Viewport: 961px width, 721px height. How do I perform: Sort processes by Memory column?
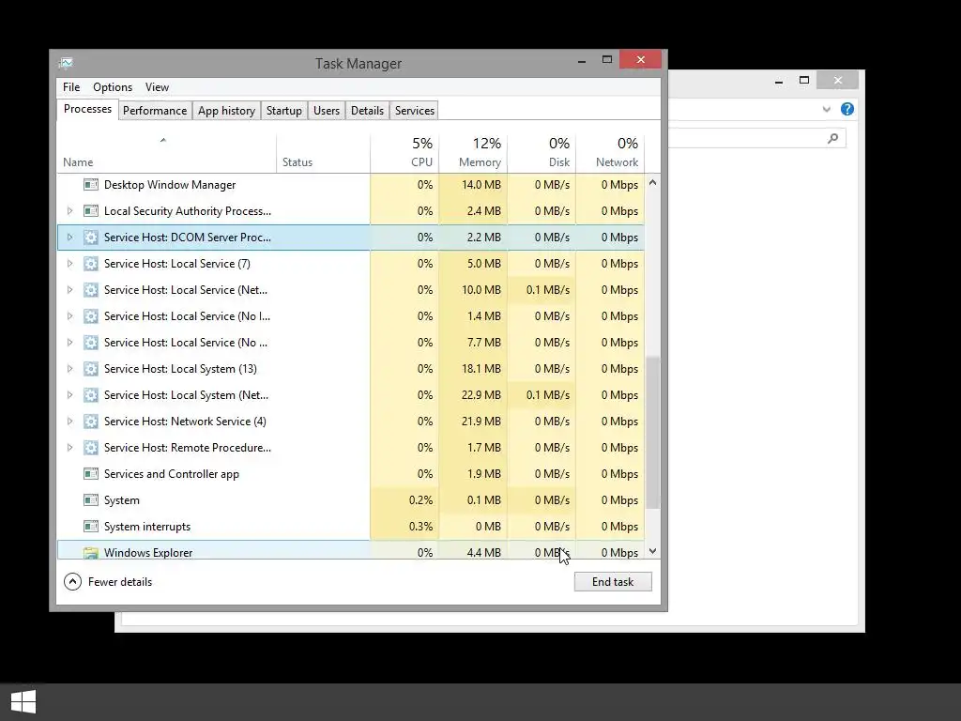[x=473, y=151]
